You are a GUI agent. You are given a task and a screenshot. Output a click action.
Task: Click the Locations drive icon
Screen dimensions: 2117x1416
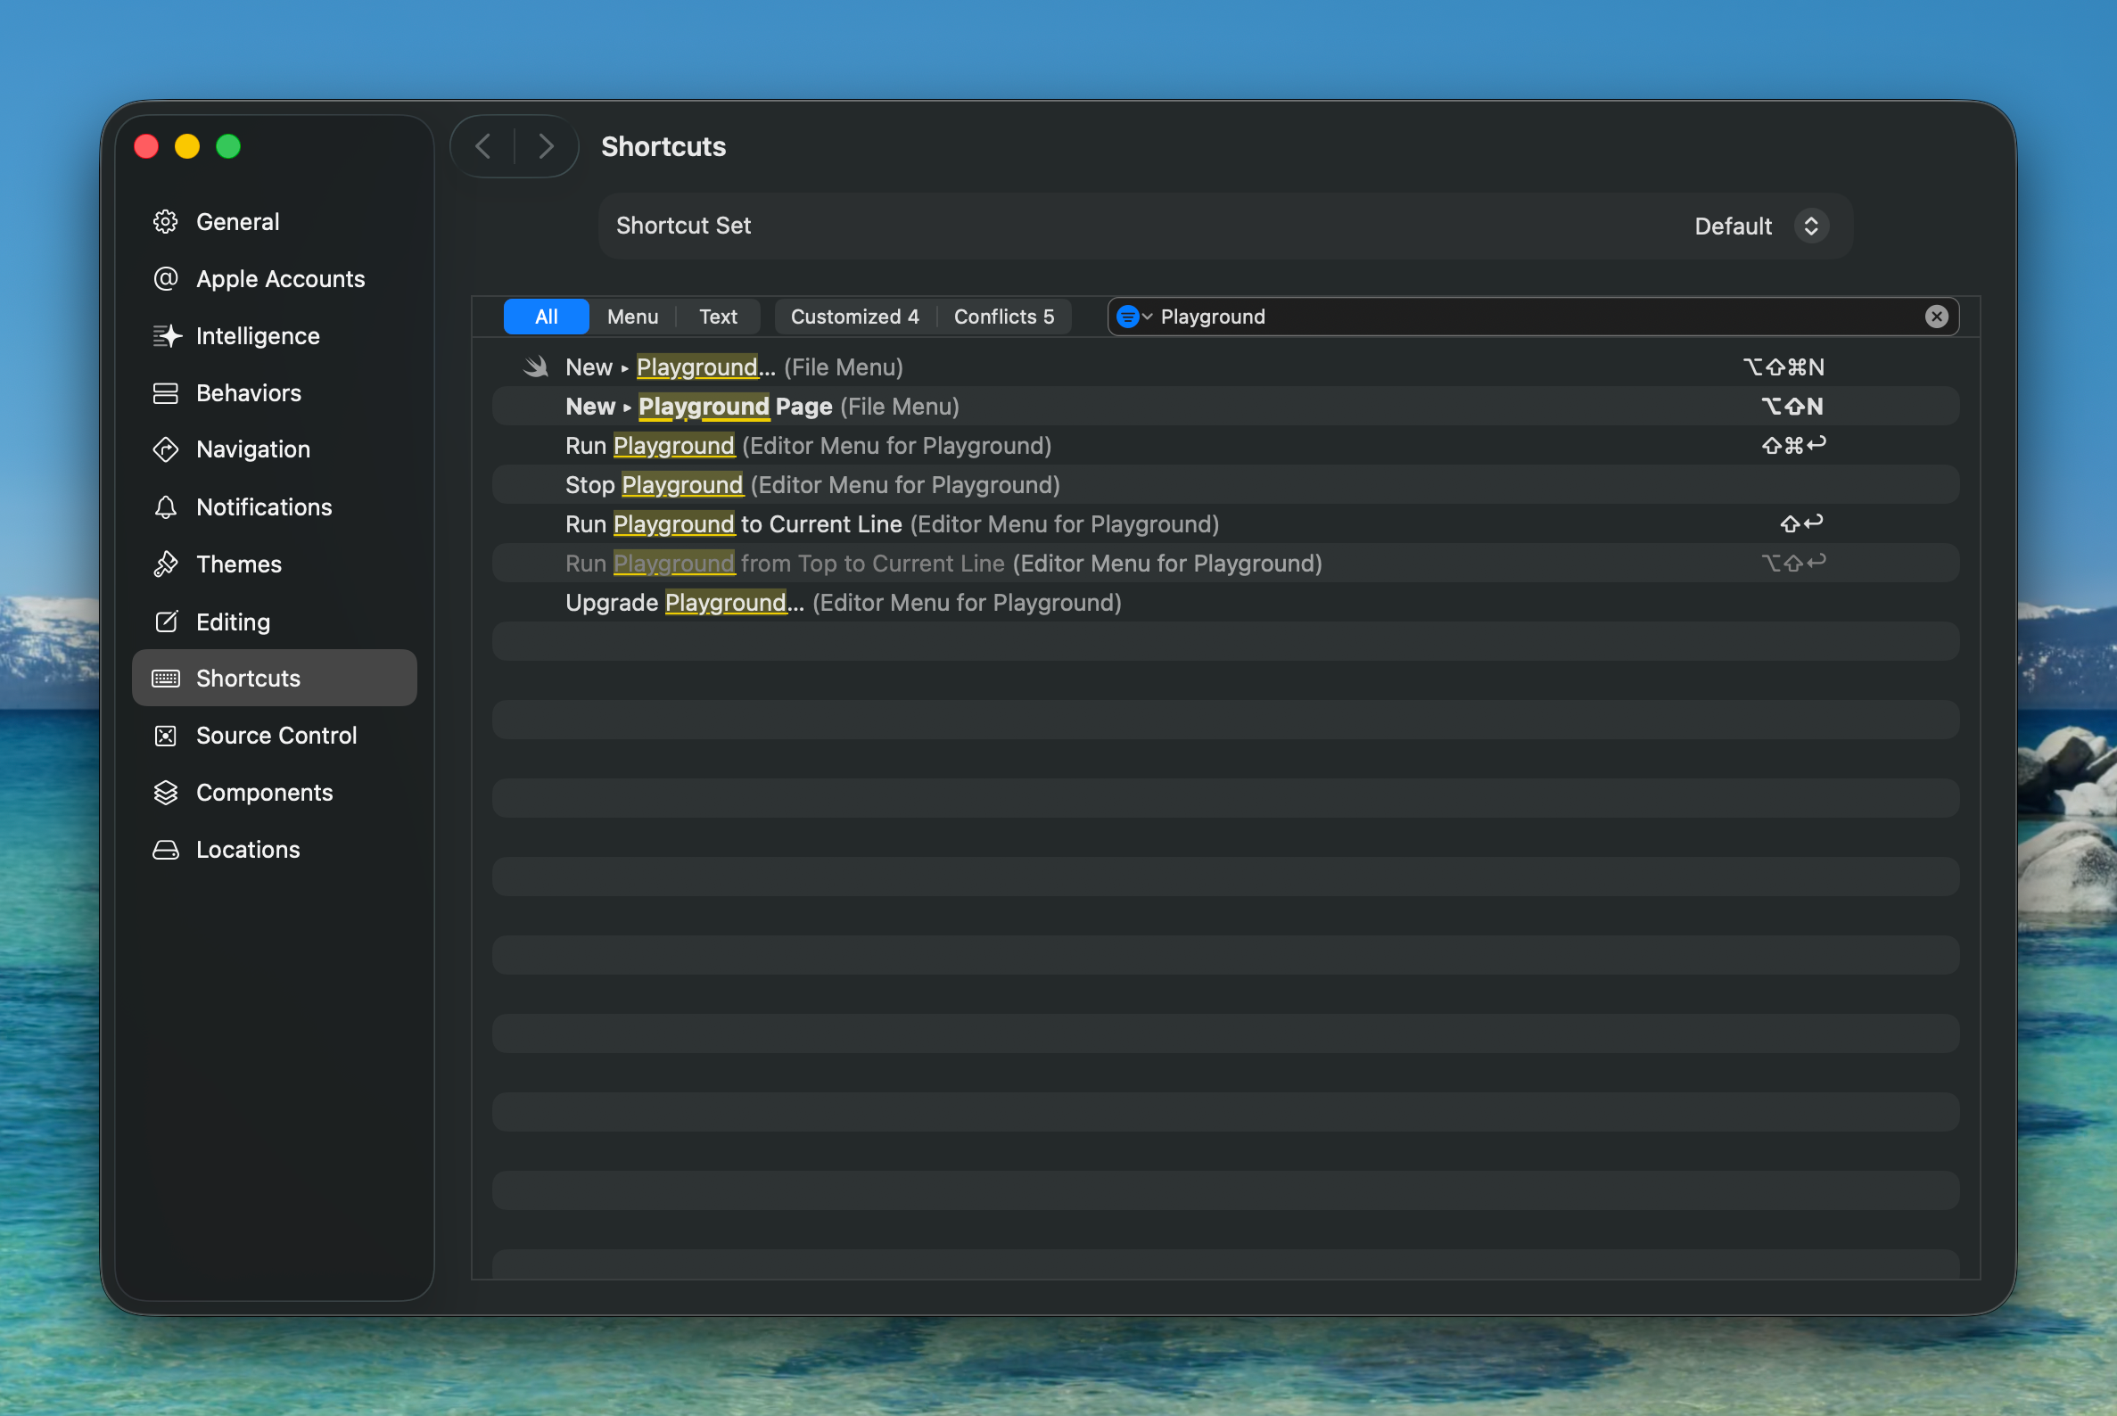(165, 850)
